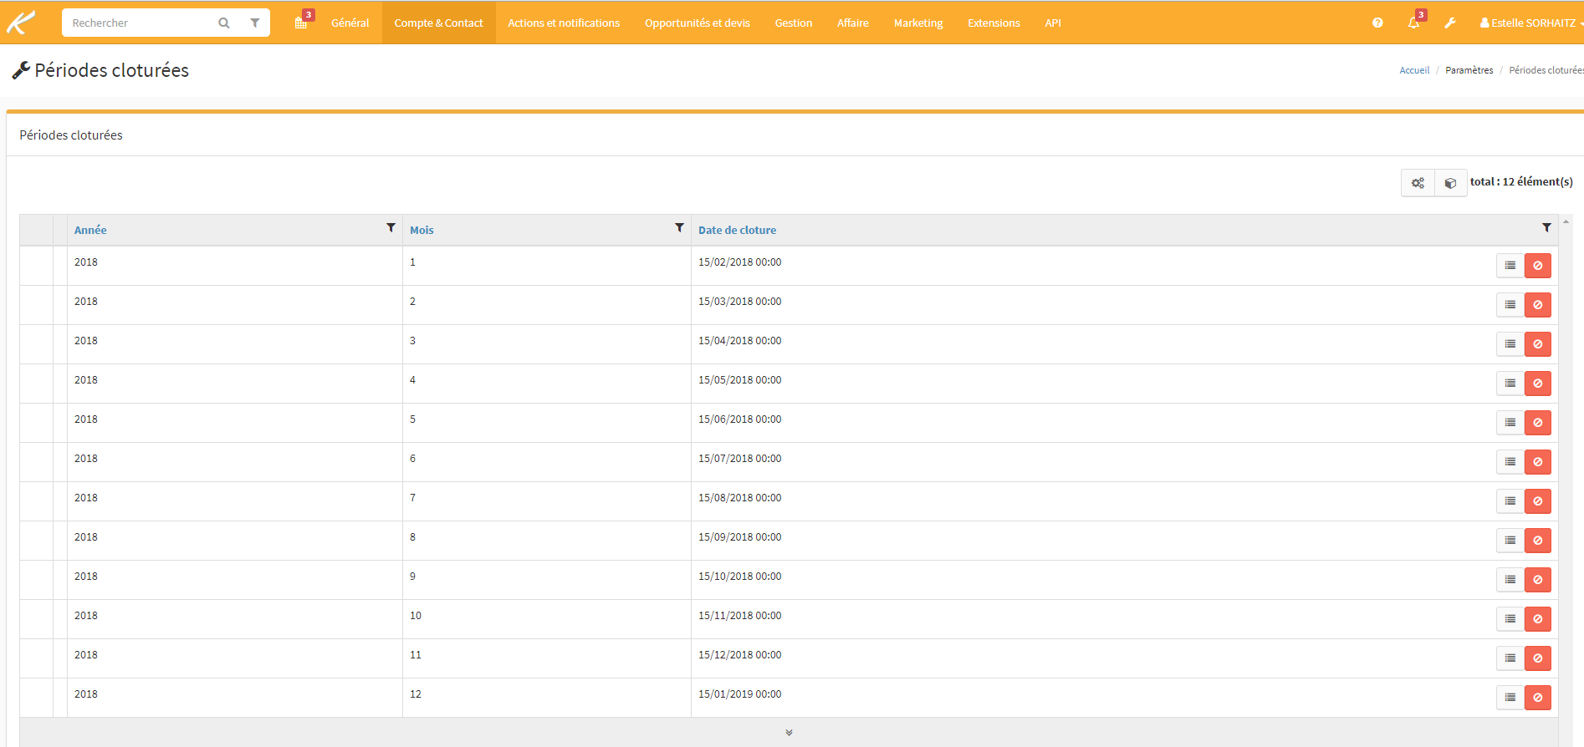1584x747 pixels.
Task: Open the list icon for month 11 row
Action: pyautogui.click(x=1510, y=658)
